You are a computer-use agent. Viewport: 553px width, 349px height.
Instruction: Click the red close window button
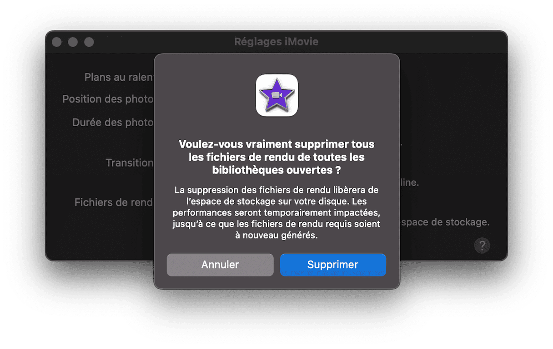[57, 42]
